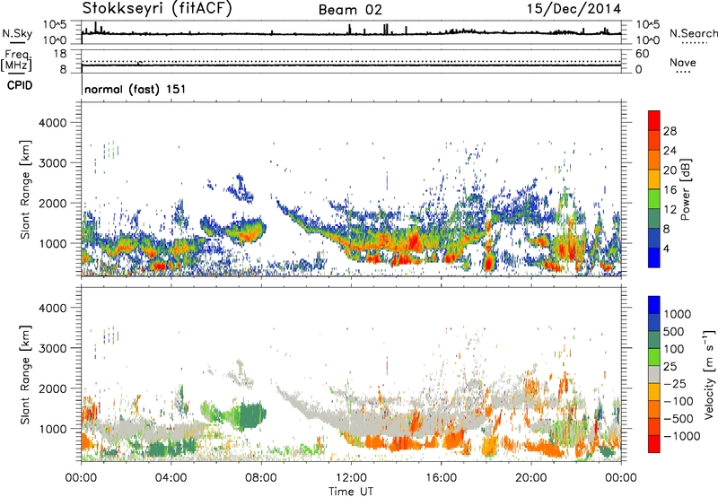The height and width of the screenshot is (497, 718).
Task: Click the Slant Range label of power panel
Action: 25,189
